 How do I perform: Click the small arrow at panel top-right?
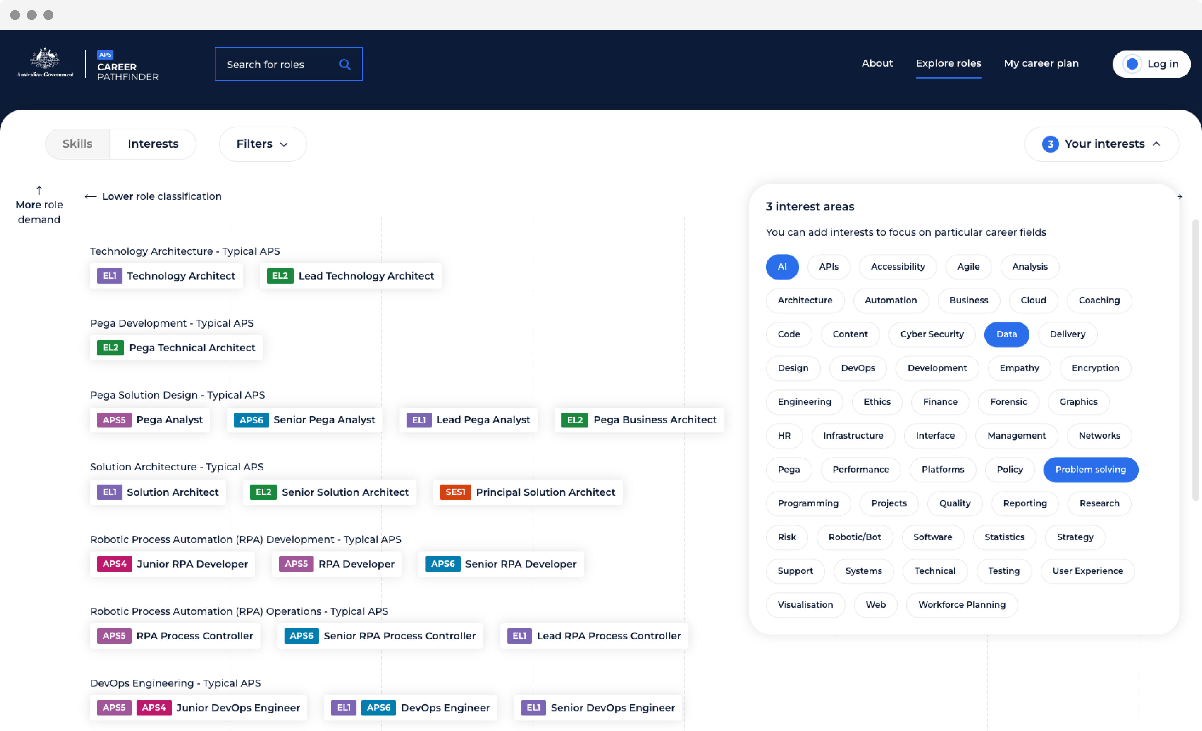pos(1179,197)
